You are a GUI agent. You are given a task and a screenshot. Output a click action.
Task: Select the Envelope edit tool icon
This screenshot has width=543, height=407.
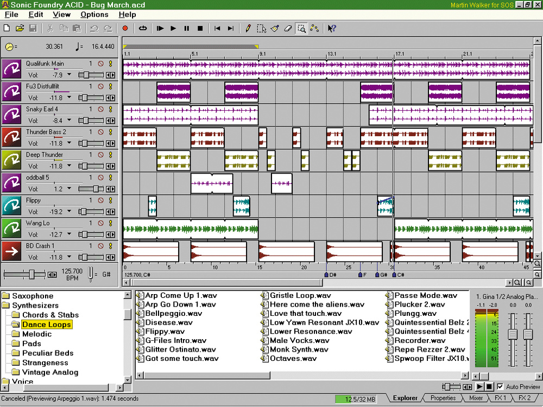pyautogui.click(x=315, y=28)
